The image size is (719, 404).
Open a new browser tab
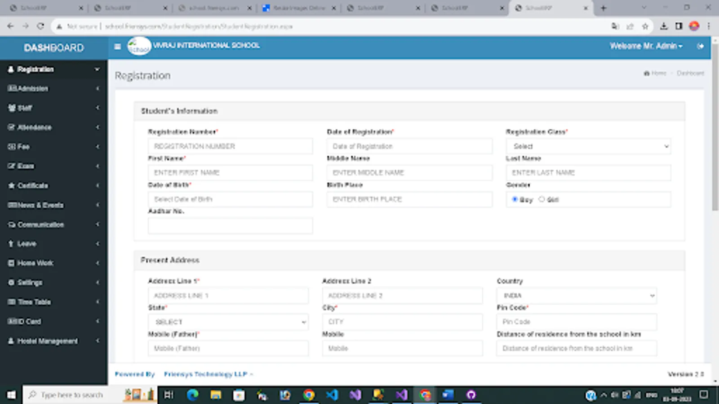coord(604,8)
